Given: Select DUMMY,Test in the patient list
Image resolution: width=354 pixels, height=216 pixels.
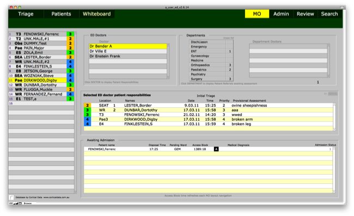Looking at the screenshot, I should pos(41,44).
